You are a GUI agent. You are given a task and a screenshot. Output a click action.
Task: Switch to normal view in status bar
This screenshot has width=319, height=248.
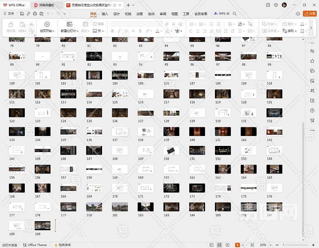pos(211,245)
